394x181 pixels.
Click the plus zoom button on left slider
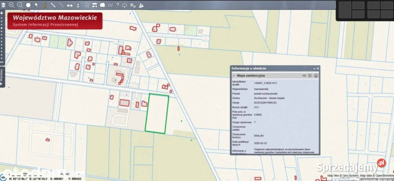click(x=2, y=13)
